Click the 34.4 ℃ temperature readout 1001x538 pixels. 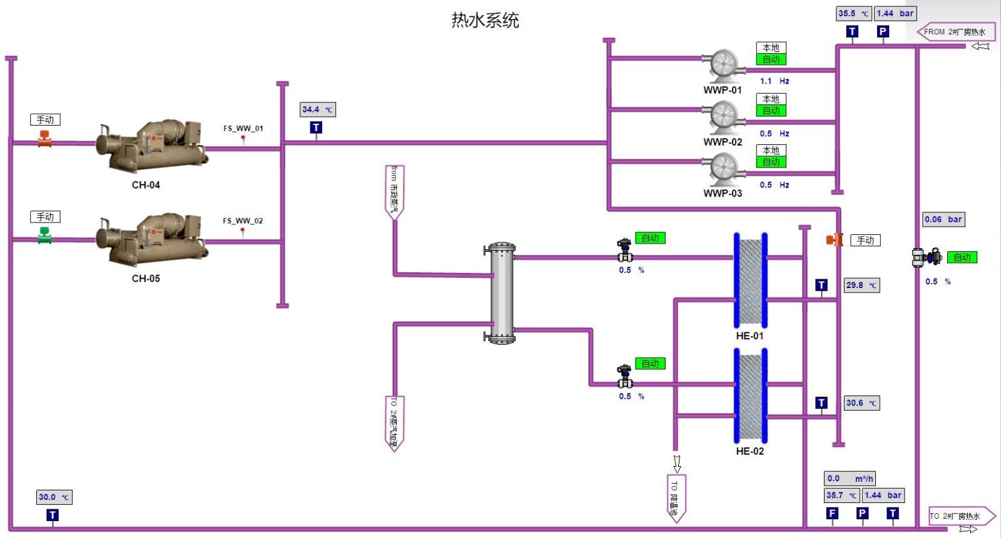[318, 109]
